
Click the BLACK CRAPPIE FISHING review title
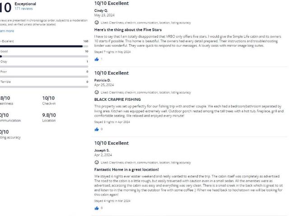click(x=117, y=99)
